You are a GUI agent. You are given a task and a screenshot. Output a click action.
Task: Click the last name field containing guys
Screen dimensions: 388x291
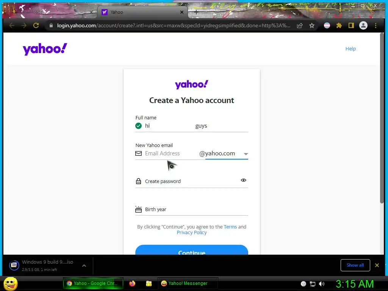tap(221, 126)
